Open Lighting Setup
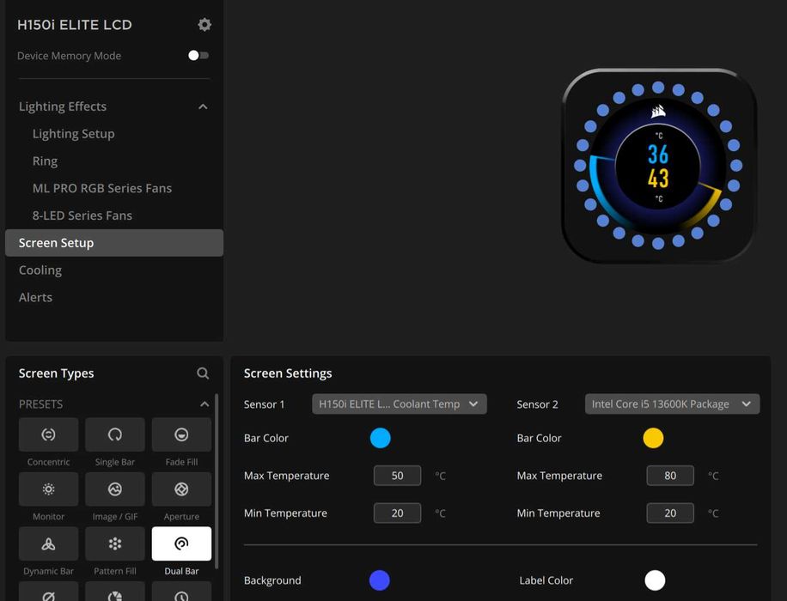Screen dimensions: 787x601 73,134
